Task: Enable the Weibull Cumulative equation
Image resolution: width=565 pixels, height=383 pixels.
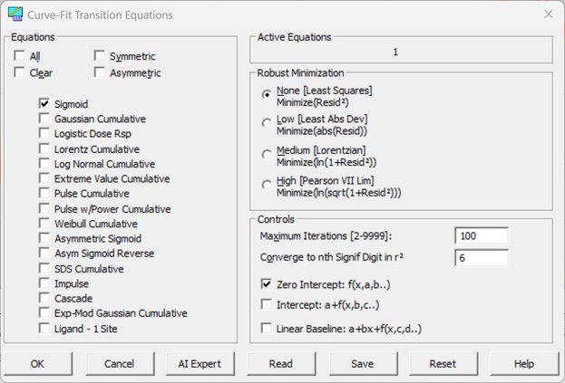Action: [44, 223]
